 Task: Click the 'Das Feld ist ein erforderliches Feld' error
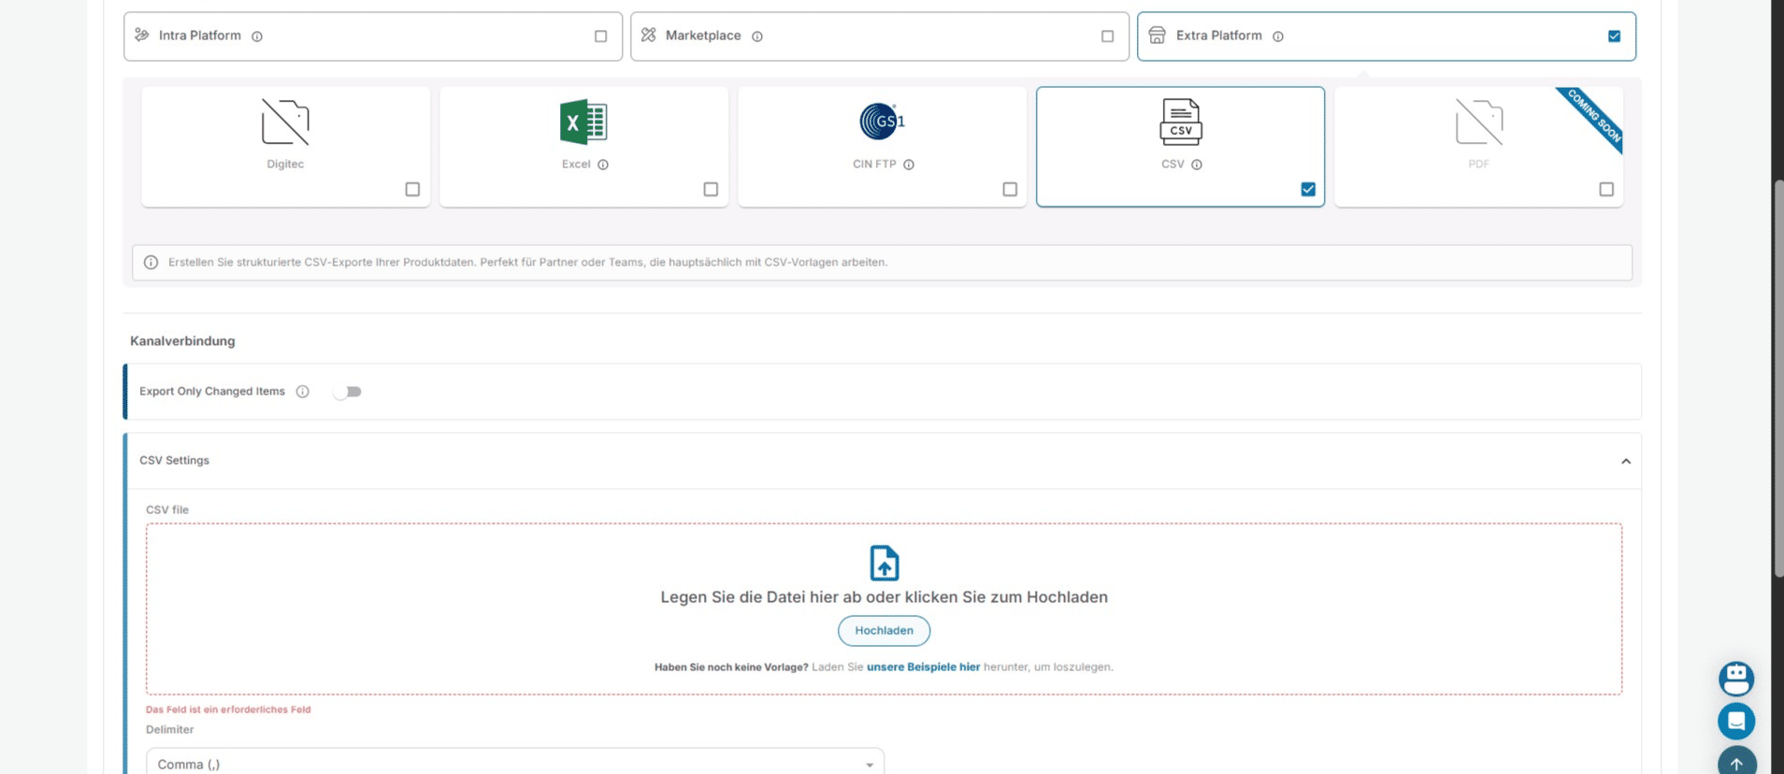[x=228, y=709]
